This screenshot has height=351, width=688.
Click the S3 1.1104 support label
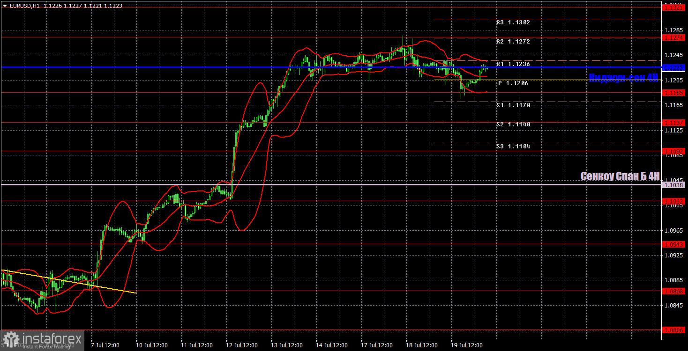click(513, 146)
